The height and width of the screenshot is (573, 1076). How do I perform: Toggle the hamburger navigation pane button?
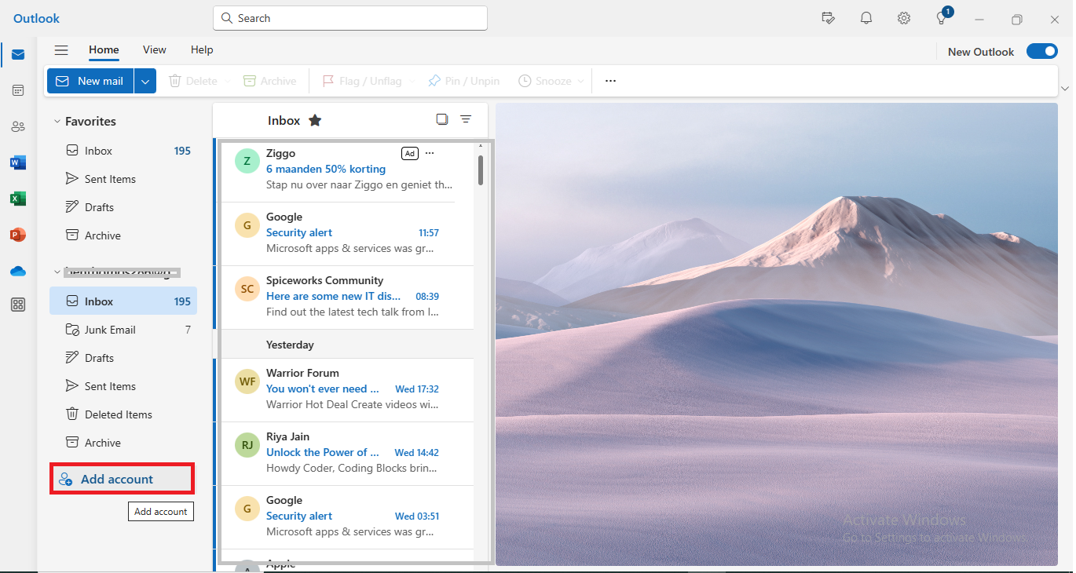point(61,50)
